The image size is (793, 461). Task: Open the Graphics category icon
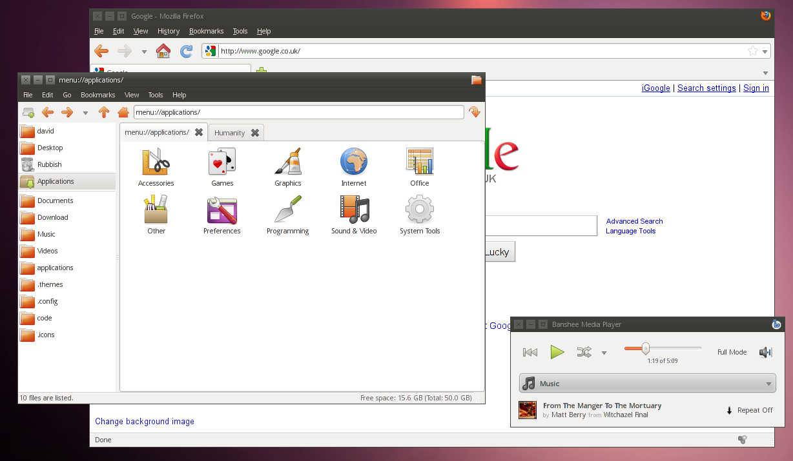point(288,161)
